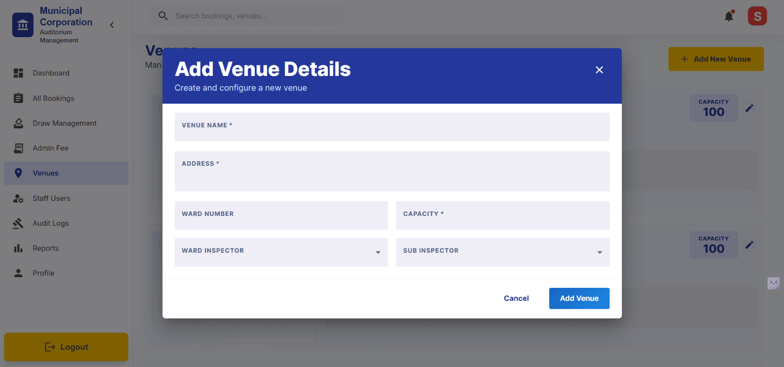Click the Draw Management stamp icon

tap(18, 123)
